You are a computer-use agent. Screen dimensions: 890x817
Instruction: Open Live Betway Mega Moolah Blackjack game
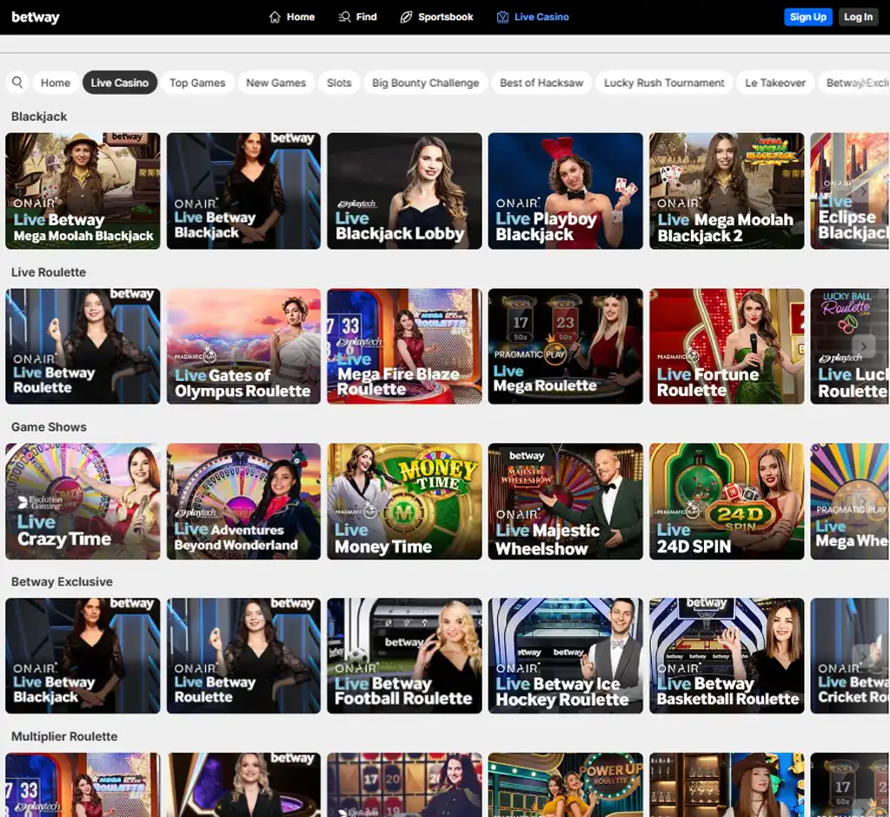pos(83,191)
